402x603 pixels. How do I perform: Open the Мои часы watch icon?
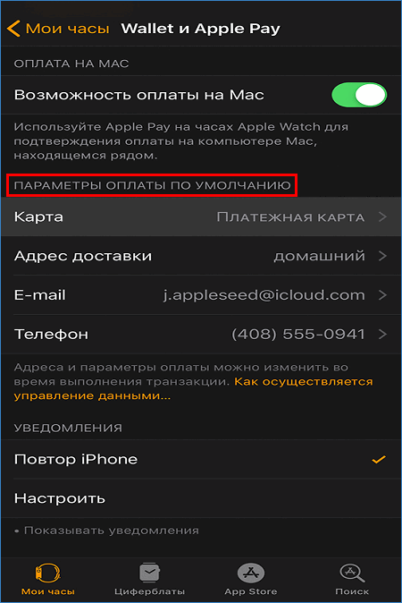tap(47, 573)
